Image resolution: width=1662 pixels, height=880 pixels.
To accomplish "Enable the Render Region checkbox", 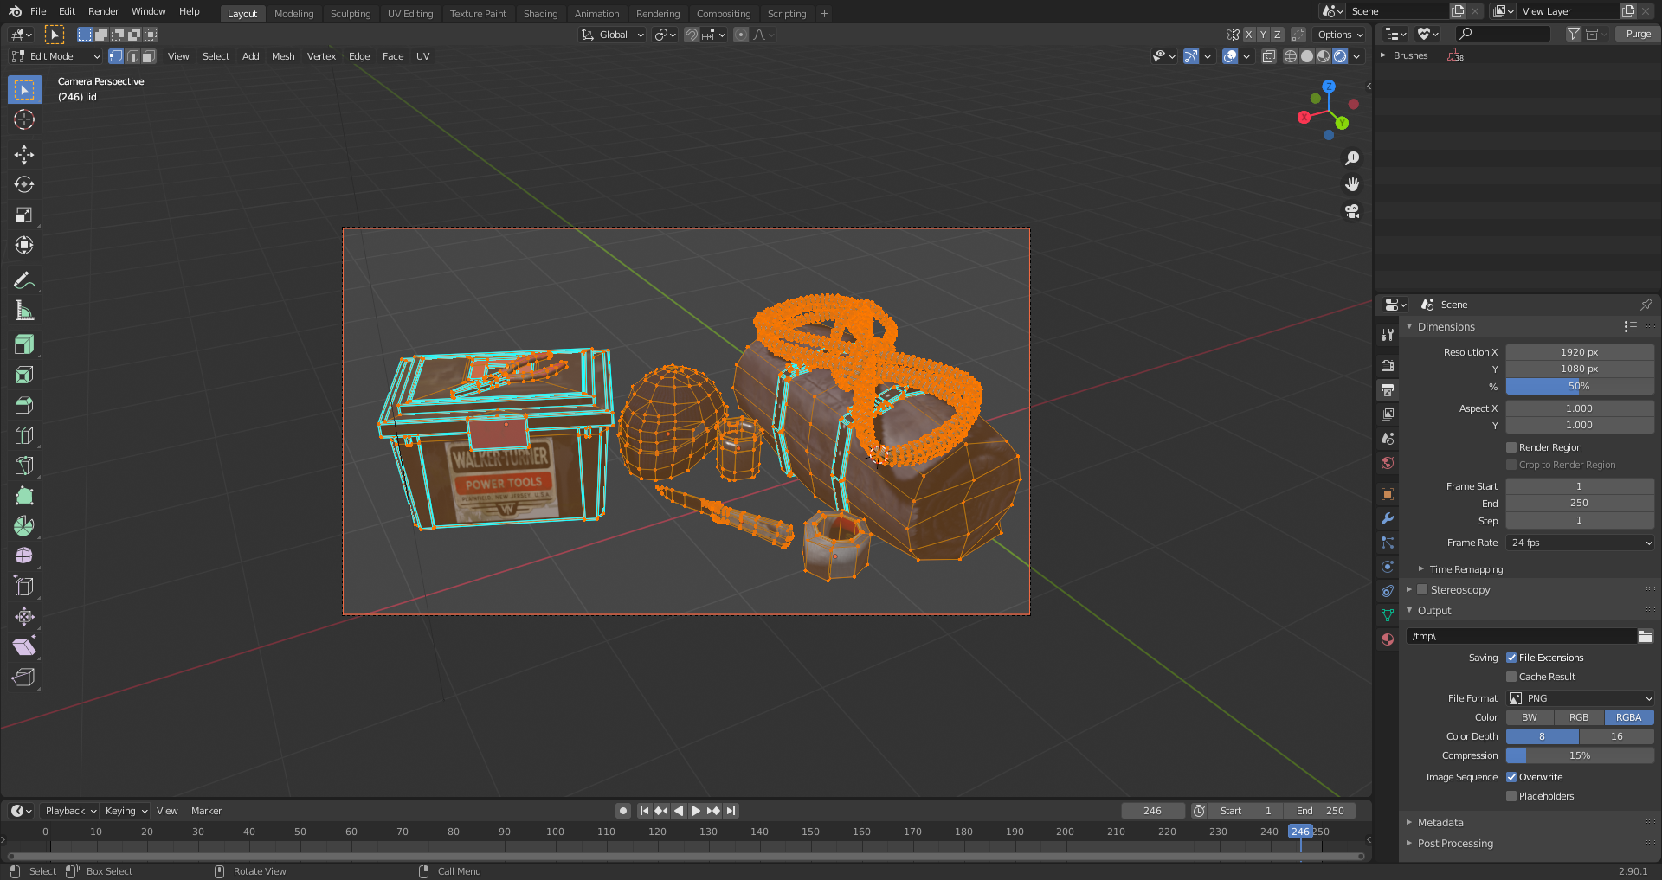I will pos(1511,447).
